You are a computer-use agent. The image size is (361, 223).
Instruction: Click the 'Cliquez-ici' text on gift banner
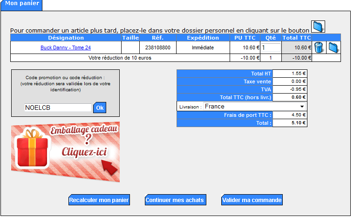(x=84, y=151)
